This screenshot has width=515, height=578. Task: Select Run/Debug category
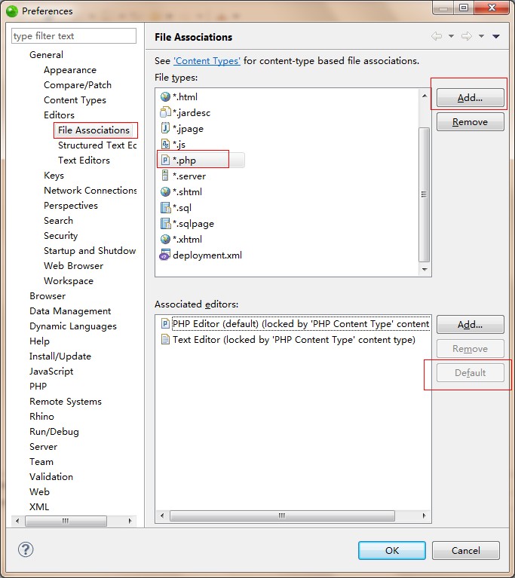click(x=54, y=432)
